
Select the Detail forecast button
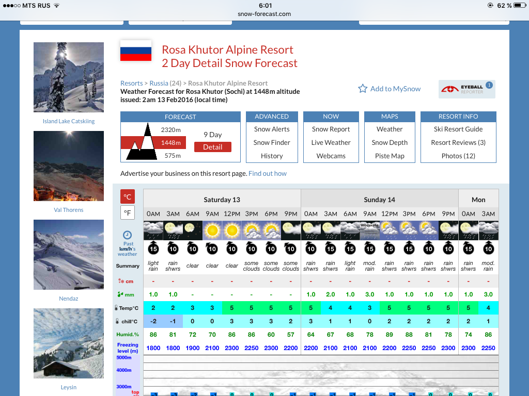(212, 147)
